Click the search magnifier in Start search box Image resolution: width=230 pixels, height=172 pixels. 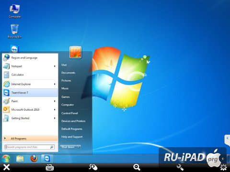52,147
